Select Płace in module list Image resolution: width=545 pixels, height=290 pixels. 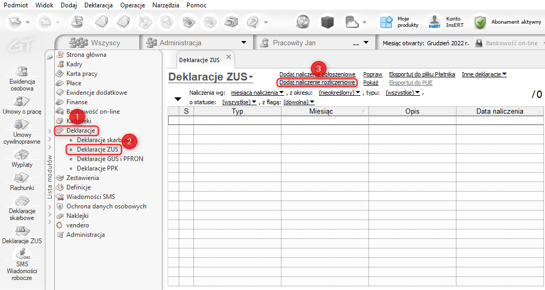(74, 83)
